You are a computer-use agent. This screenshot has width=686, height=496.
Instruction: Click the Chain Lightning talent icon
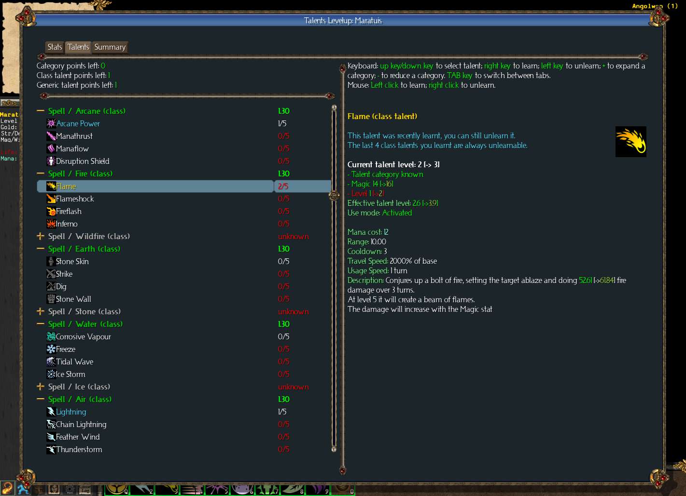[x=51, y=424]
